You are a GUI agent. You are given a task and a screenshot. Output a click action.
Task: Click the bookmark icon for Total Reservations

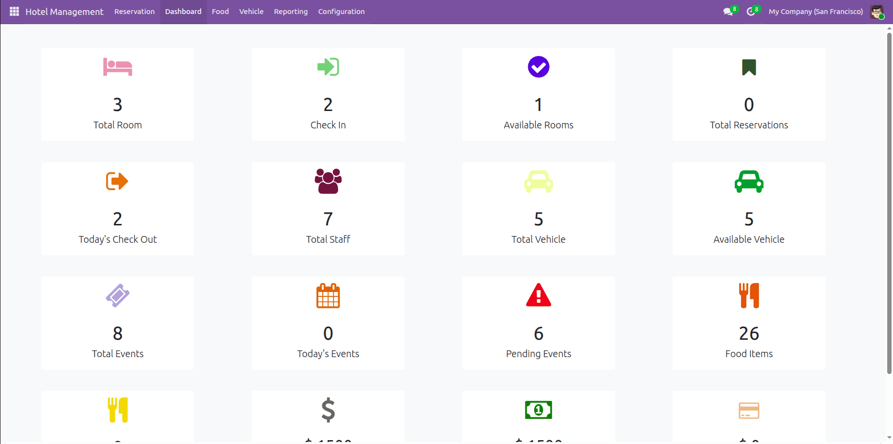tap(749, 67)
